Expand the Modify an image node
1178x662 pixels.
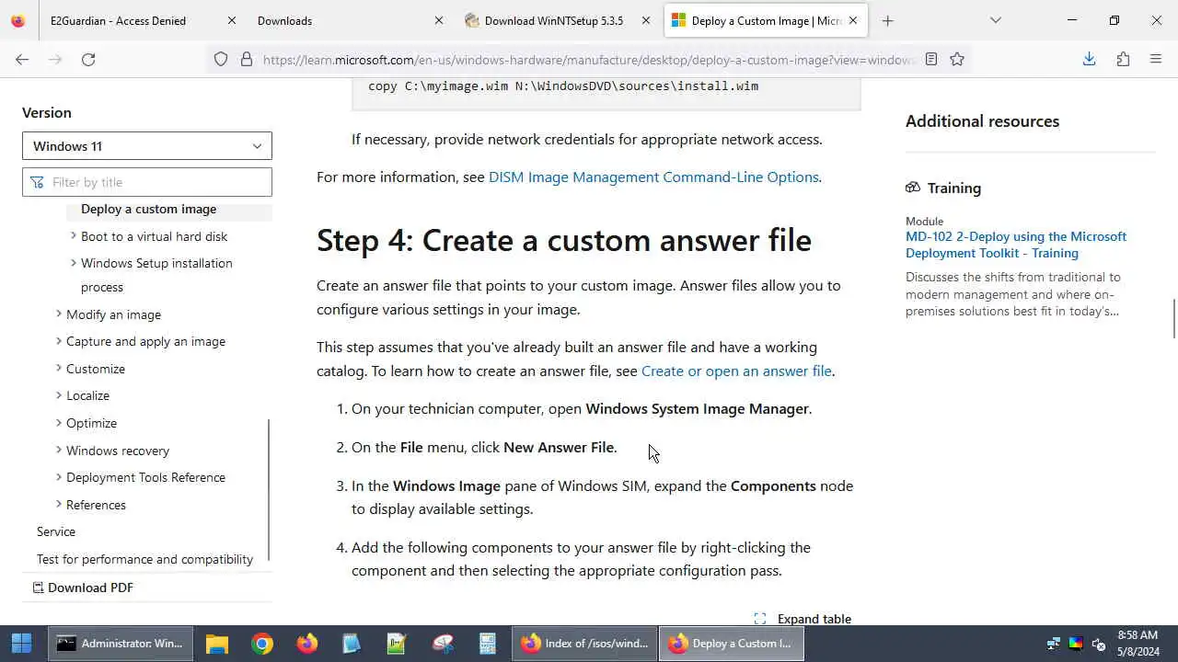coord(59,314)
